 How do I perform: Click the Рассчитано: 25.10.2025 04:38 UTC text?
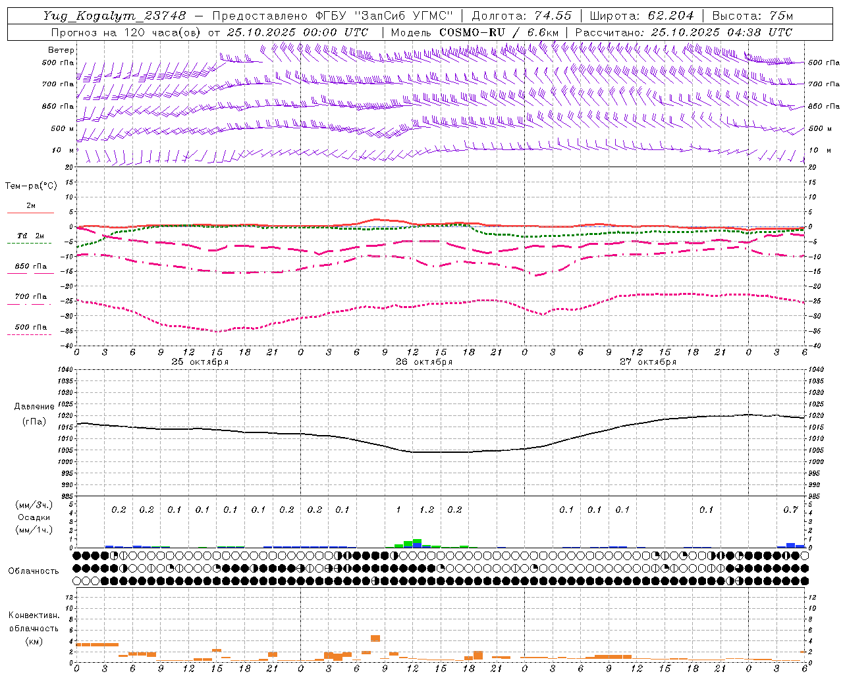(684, 32)
